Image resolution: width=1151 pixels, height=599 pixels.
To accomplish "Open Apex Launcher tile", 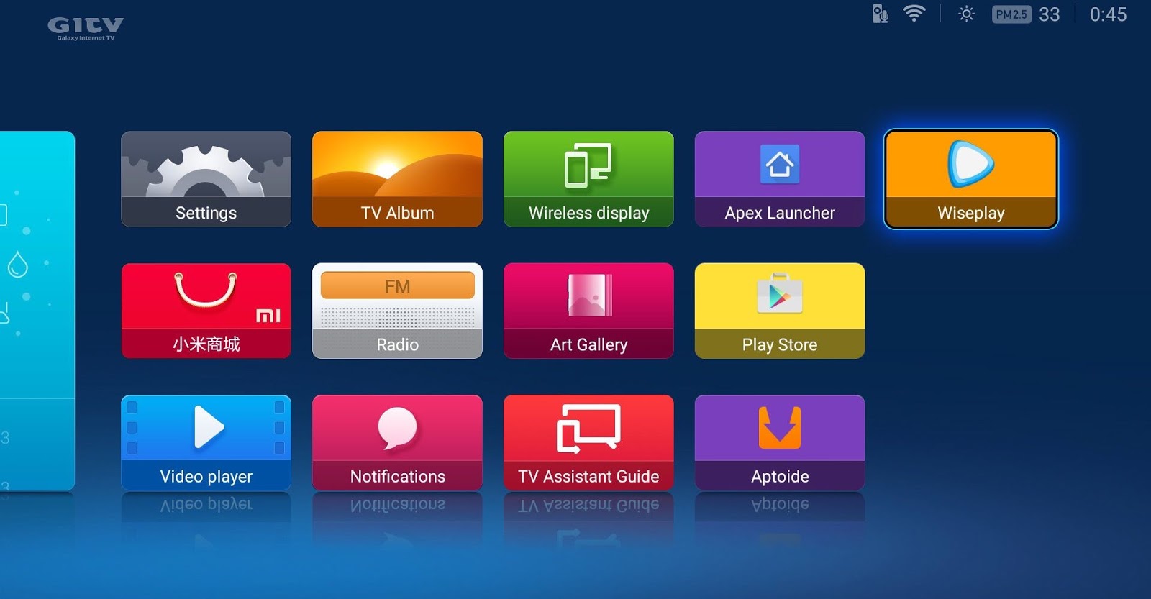I will [x=780, y=179].
